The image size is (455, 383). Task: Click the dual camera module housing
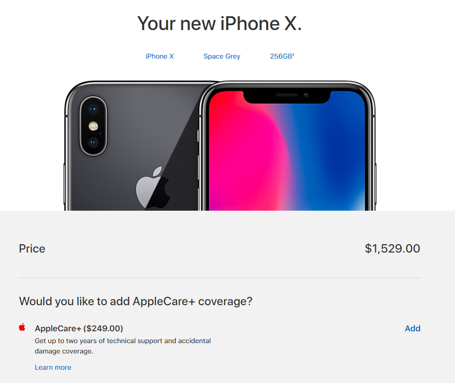pyautogui.click(x=93, y=126)
